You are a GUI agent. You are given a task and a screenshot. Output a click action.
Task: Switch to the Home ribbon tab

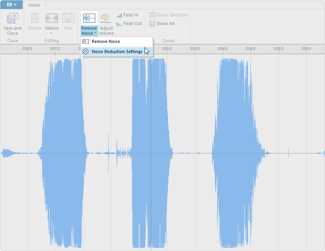pyautogui.click(x=34, y=5)
